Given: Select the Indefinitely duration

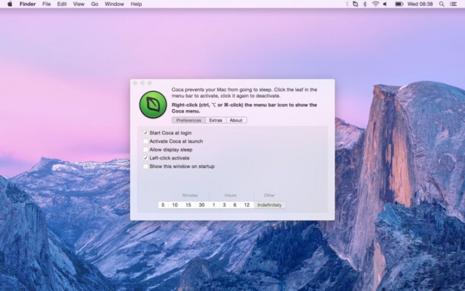Looking at the screenshot, I should [x=270, y=205].
